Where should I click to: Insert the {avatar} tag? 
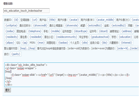[x=74, y=20]
